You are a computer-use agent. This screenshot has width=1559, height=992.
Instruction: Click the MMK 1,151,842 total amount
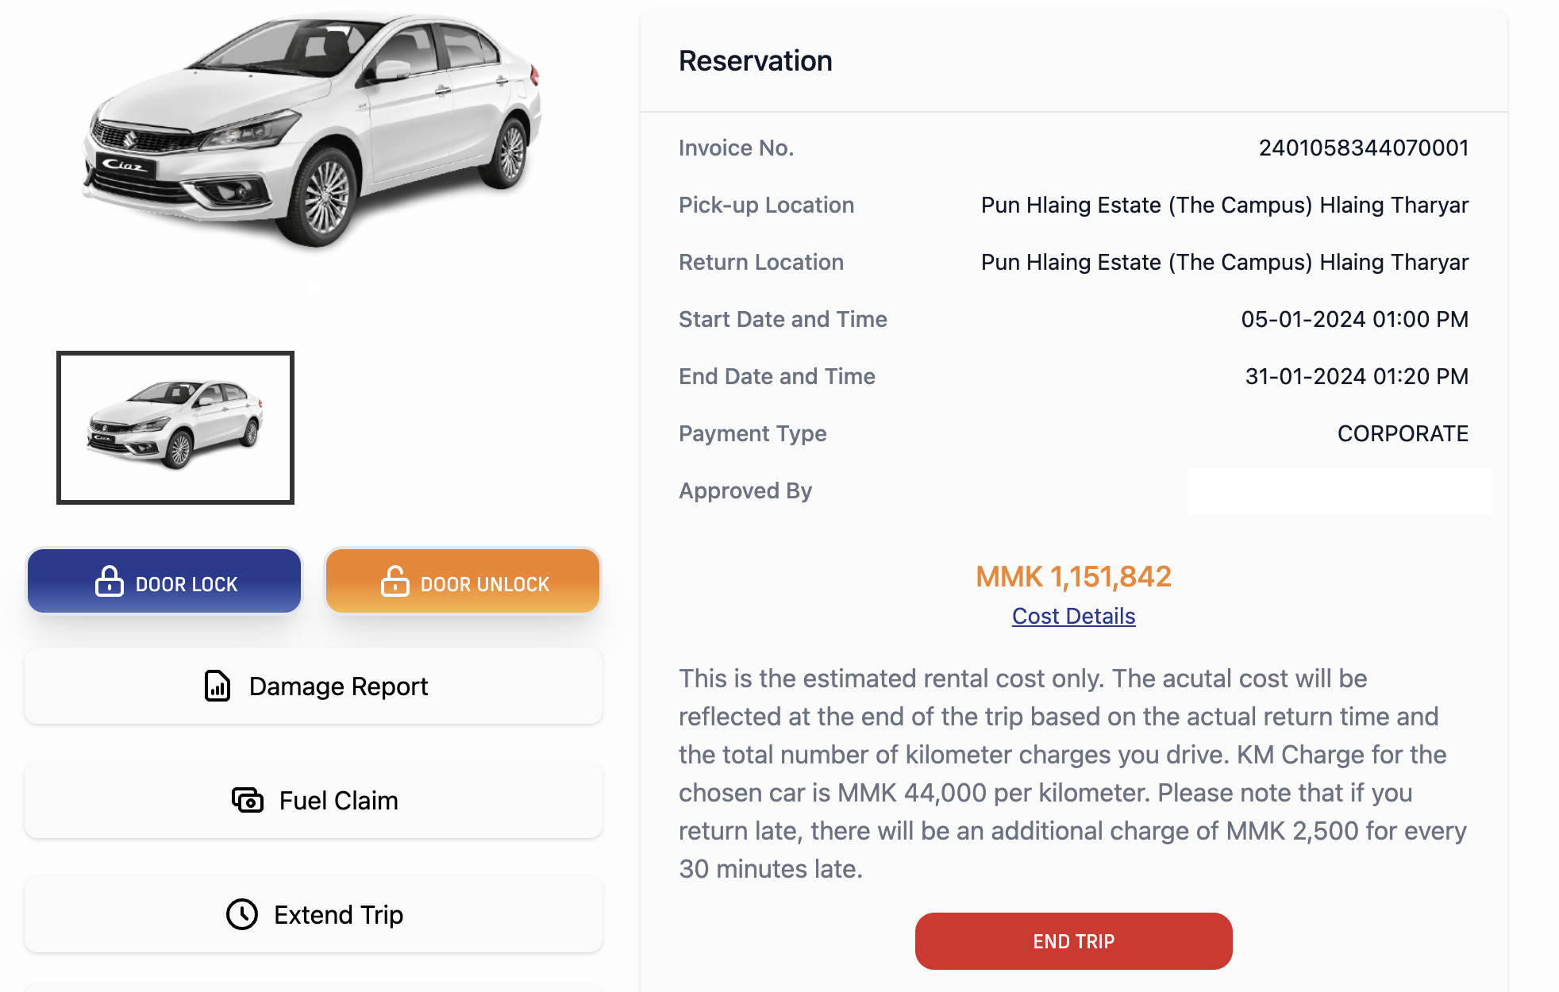1073,576
